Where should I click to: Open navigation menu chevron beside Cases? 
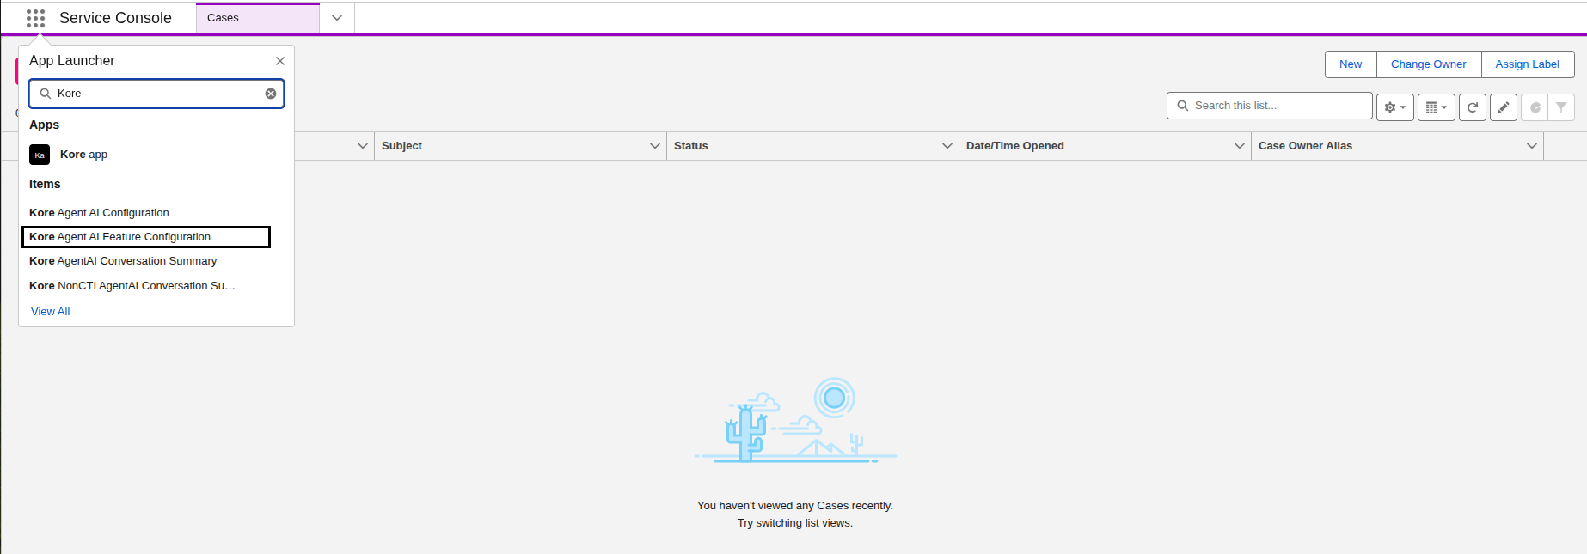[x=337, y=18]
